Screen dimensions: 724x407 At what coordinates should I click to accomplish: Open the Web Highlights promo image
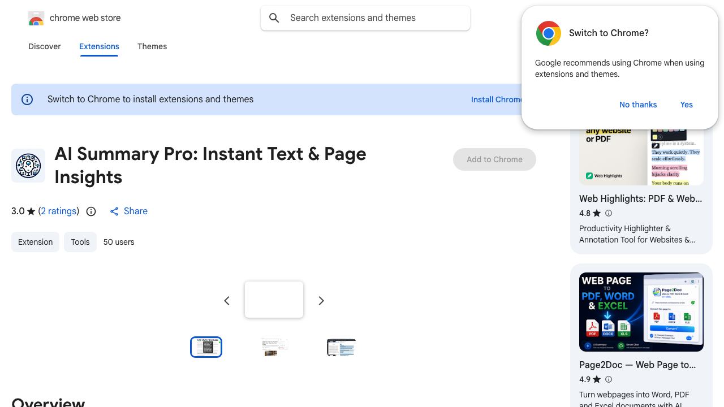coord(641,157)
